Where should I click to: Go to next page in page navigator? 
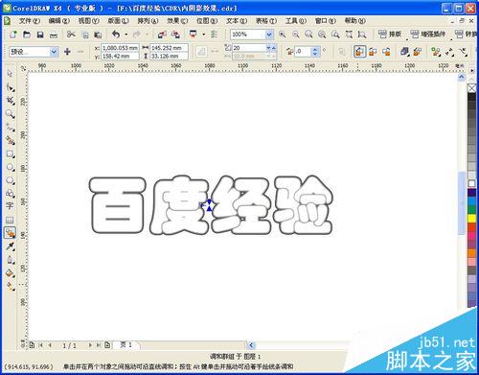(x=90, y=345)
